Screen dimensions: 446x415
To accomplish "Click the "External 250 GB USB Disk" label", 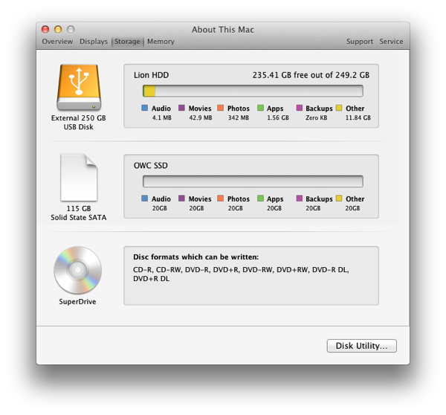I will click(x=79, y=123).
